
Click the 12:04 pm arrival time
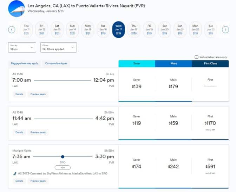pos(104,80)
